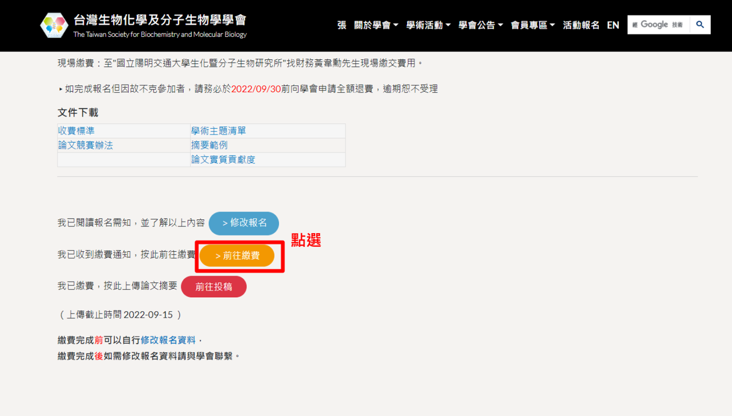Screen dimensions: 732x416
Task: Download the 論文實質貢獻度 file
Action: coord(223,160)
